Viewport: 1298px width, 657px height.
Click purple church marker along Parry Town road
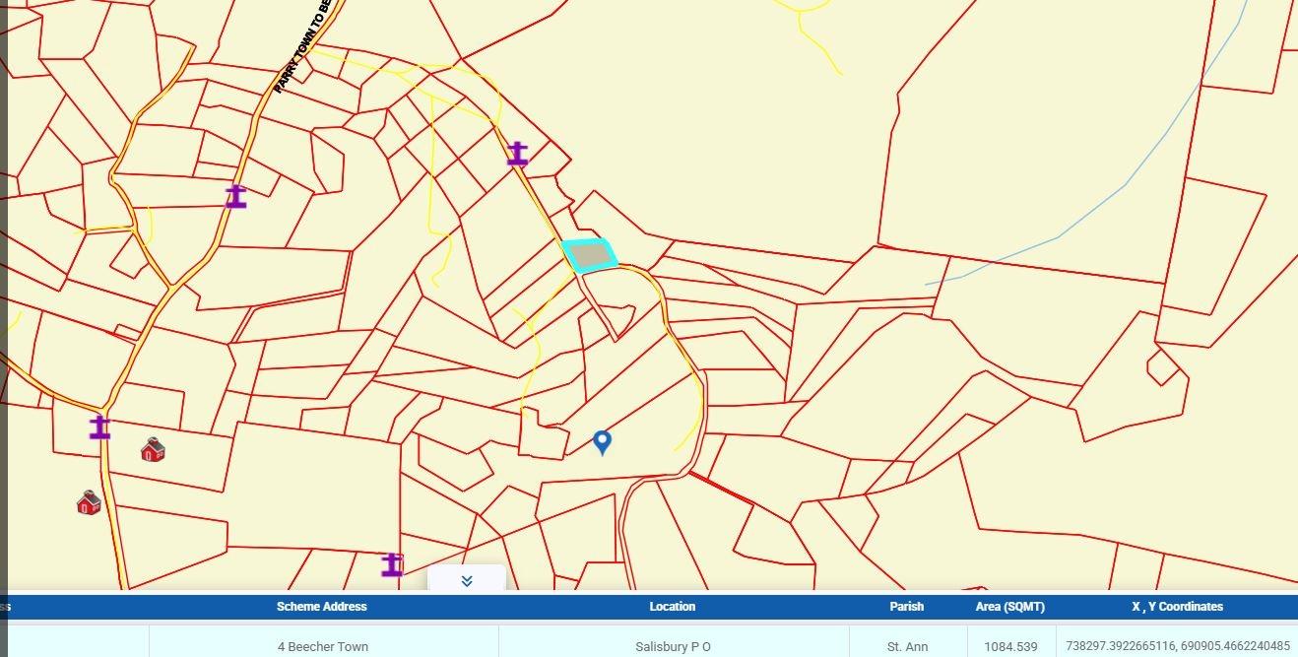[x=235, y=197]
